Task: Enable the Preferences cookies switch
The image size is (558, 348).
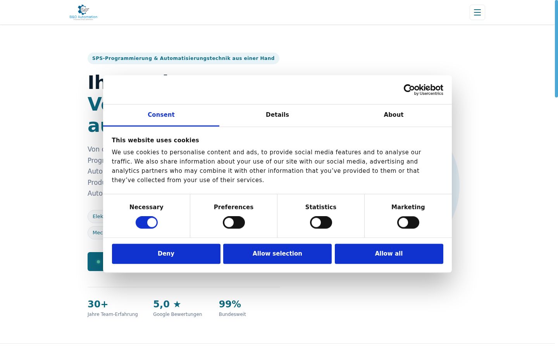Action: click(x=234, y=223)
